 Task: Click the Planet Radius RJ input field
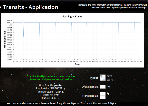click(x=103, y=97)
